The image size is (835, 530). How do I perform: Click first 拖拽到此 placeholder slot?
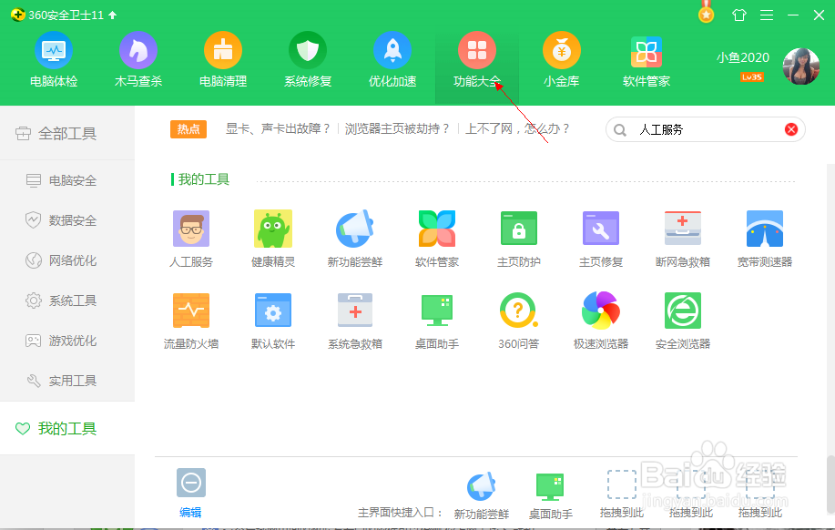[x=622, y=494]
